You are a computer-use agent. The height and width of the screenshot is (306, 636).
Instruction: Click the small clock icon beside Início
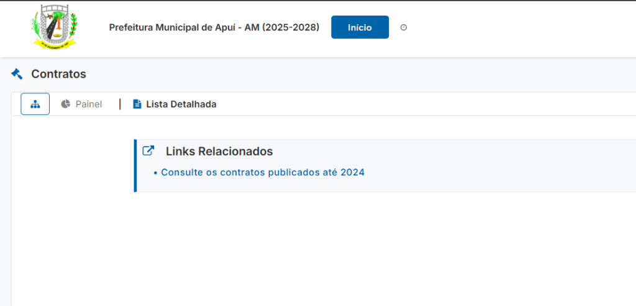pyautogui.click(x=404, y=27)
